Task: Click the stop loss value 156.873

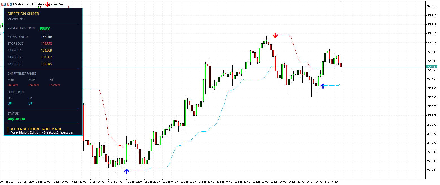Action: (x=47, y=44)
